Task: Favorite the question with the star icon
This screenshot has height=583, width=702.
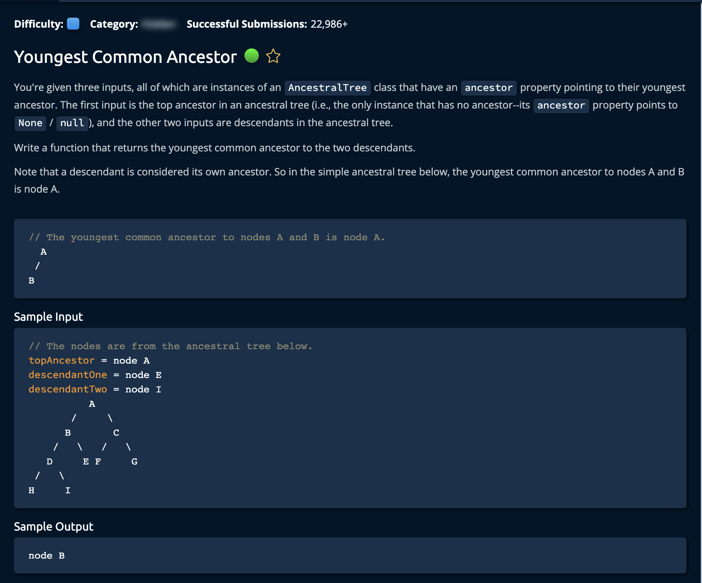Action: [273, 56]
